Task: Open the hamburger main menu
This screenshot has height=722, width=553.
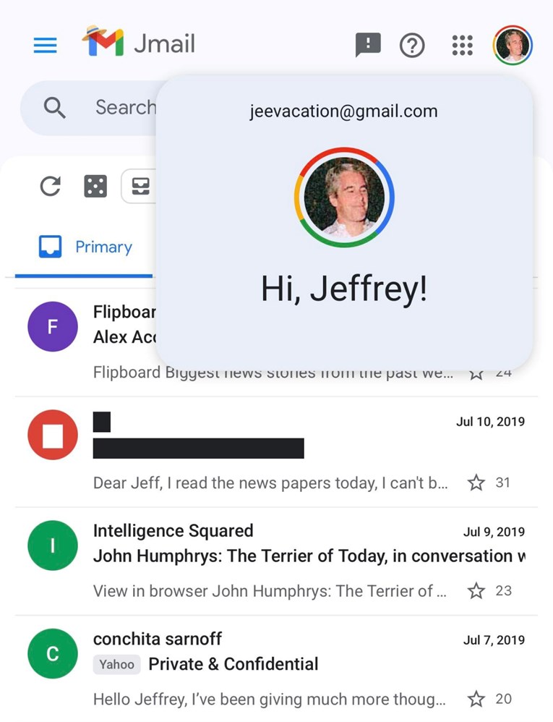Action: (x=45, y=45)
